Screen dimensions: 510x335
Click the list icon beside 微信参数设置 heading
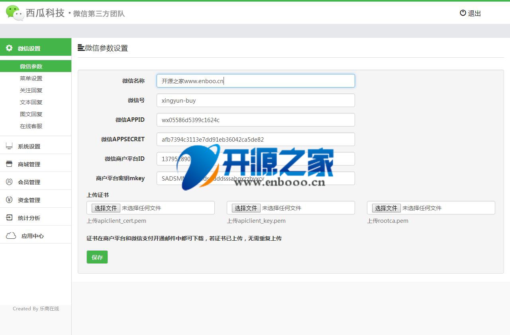pyautogui.click(x=81, y=48)
